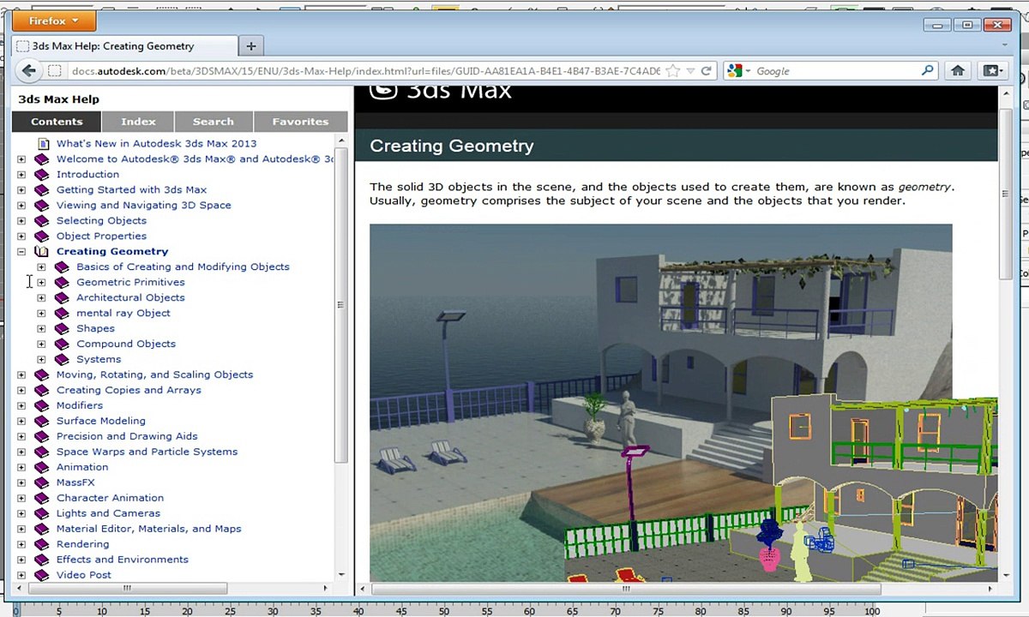Open Effects and Environments topic
The height and width of the screenshot is (617, 1029).
pyautogui.click(x=122, y=560)
